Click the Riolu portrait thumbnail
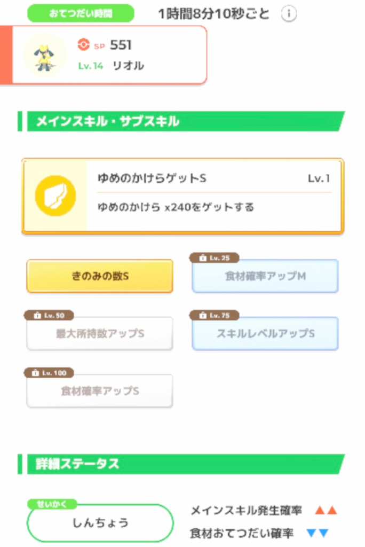 pos(45,55)
